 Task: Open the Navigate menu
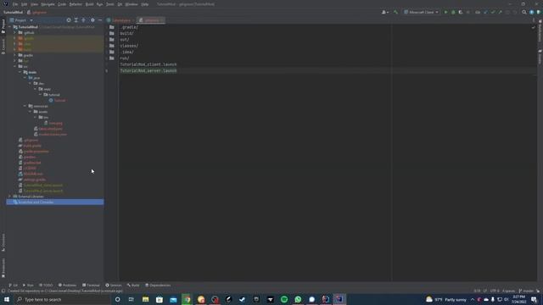[48, 4]
